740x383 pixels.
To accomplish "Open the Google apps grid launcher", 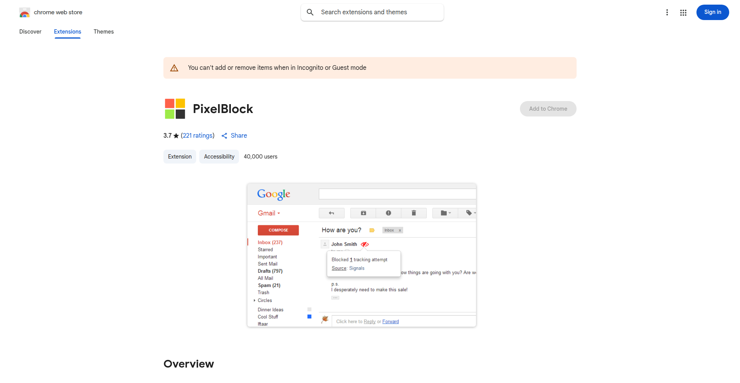I will click(683, 12).
